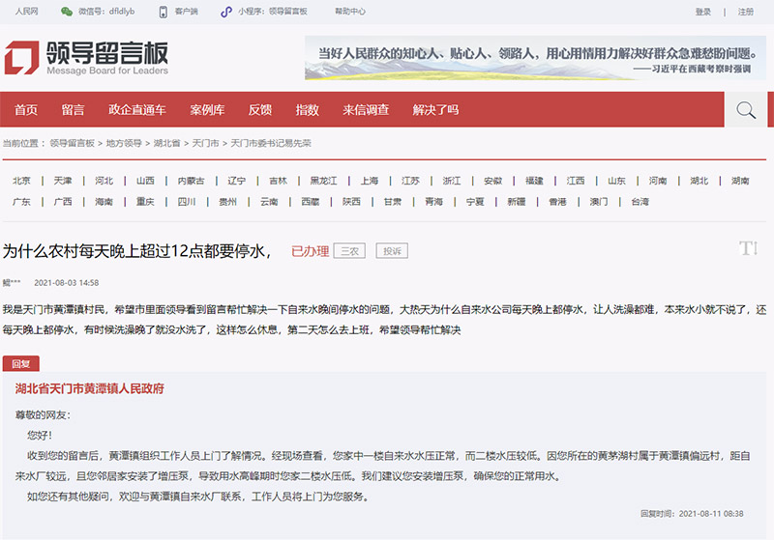This screenshot has width=774, height=540.
Task: Click the 小程序 mini-program icon
Action: 226,13
